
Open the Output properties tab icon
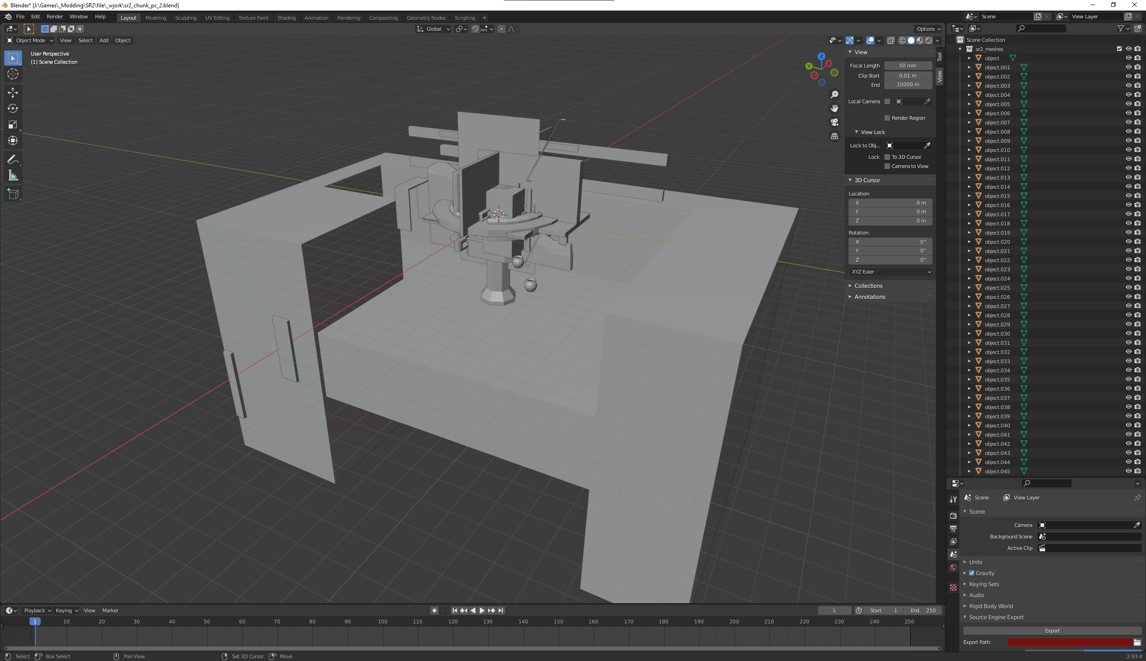pos(953,529)
